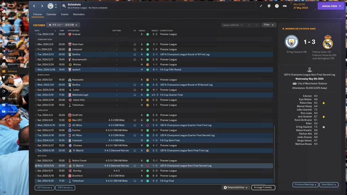Image resolution: width=347 pixels, height=195 pixels.
Task: Click the search magnifier icon
Action: pyautogui.click(x=64, y=6)
